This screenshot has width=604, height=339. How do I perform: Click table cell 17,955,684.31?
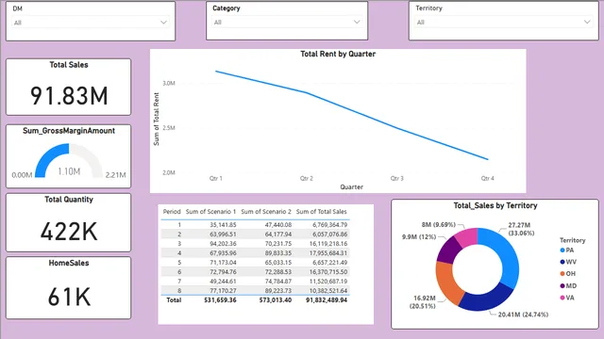click(328, 253)
